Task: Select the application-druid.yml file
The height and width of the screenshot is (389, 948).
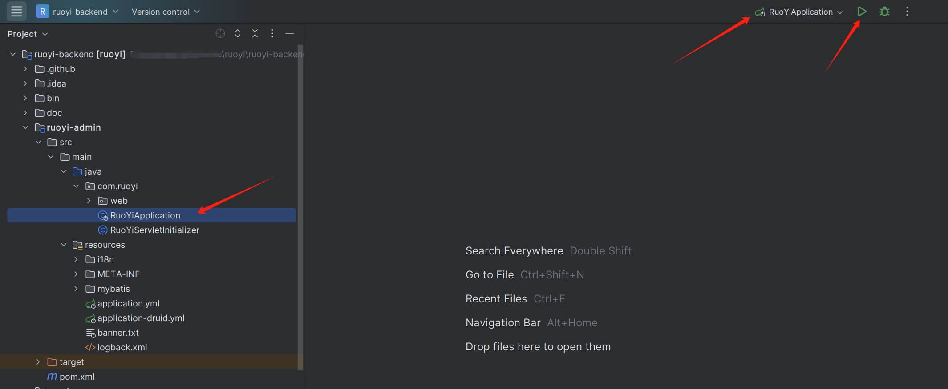Action: tap(141, 318)
